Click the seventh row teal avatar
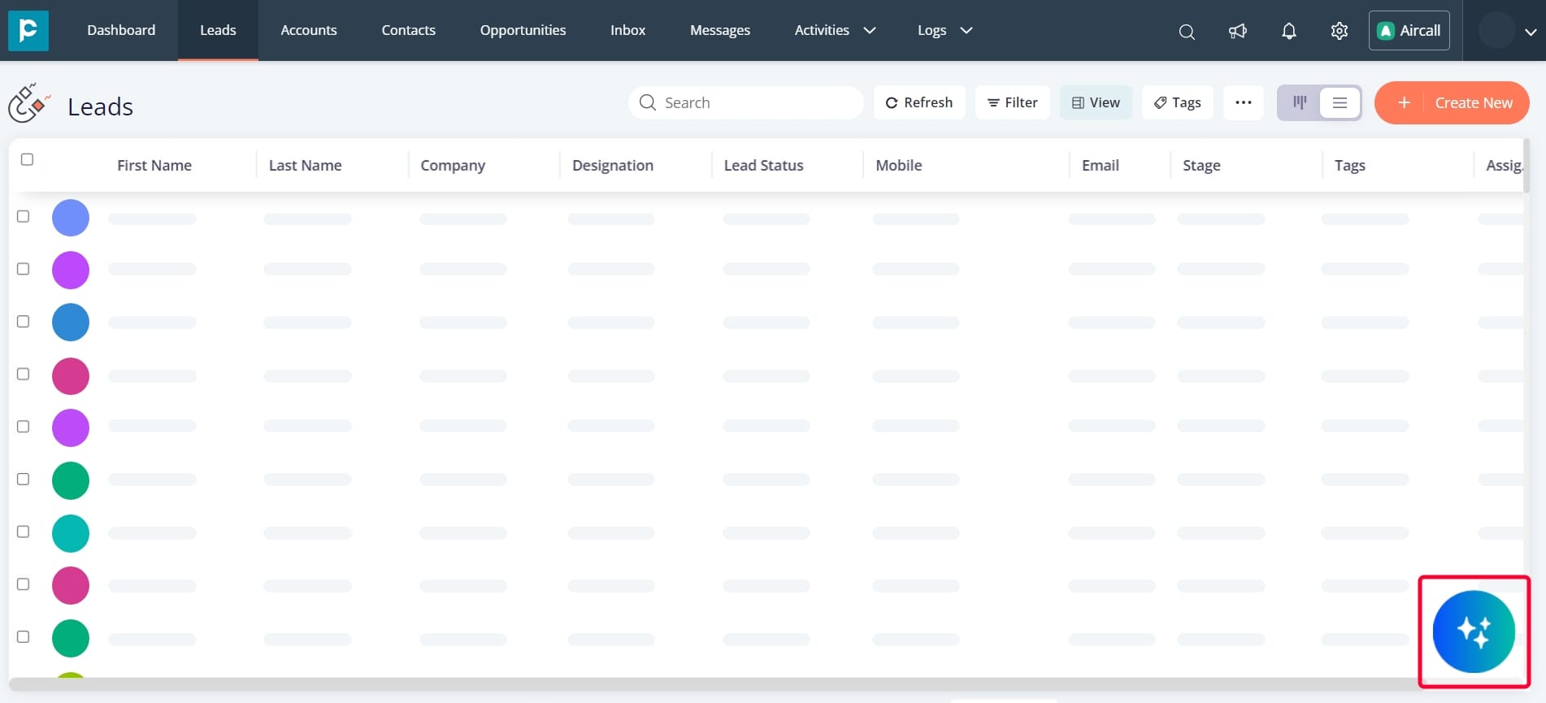 pyautogui.click(x=71, y=533)
